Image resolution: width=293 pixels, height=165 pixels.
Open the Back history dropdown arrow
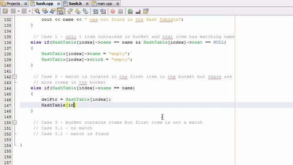coord(18,11)
